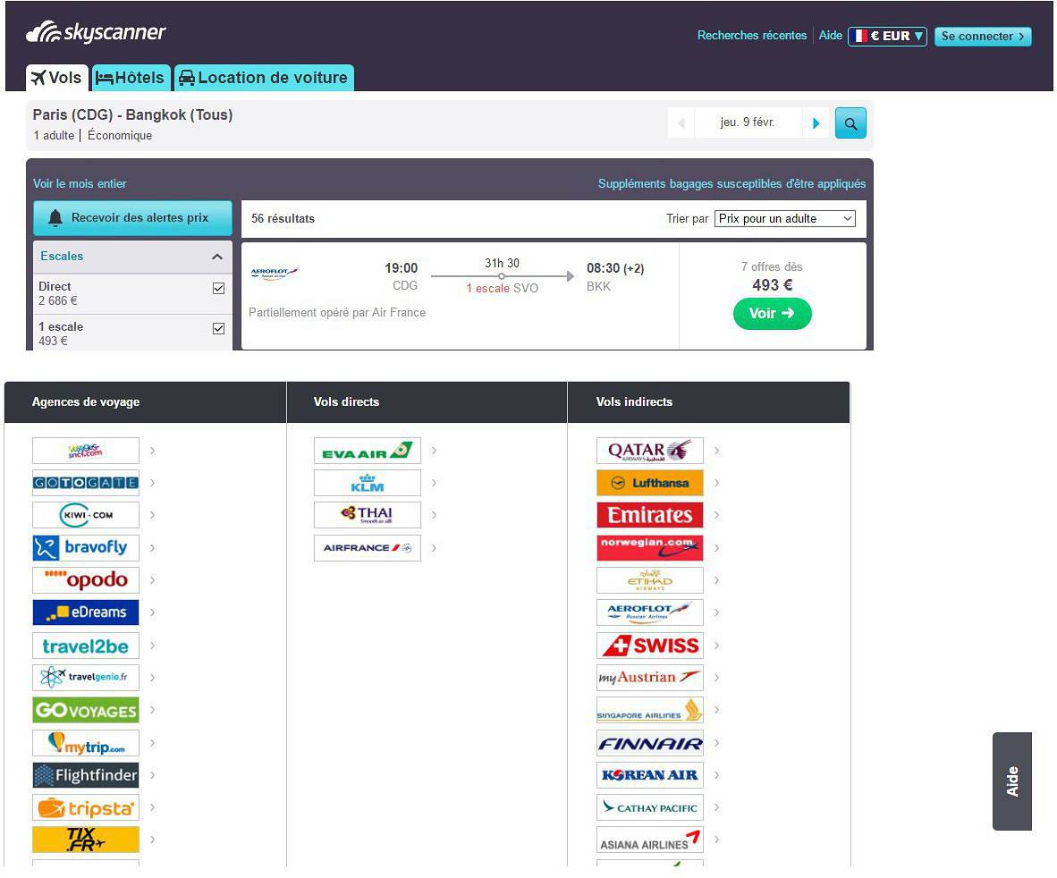Switch to the Hôtels tab

tap(131, 78)
